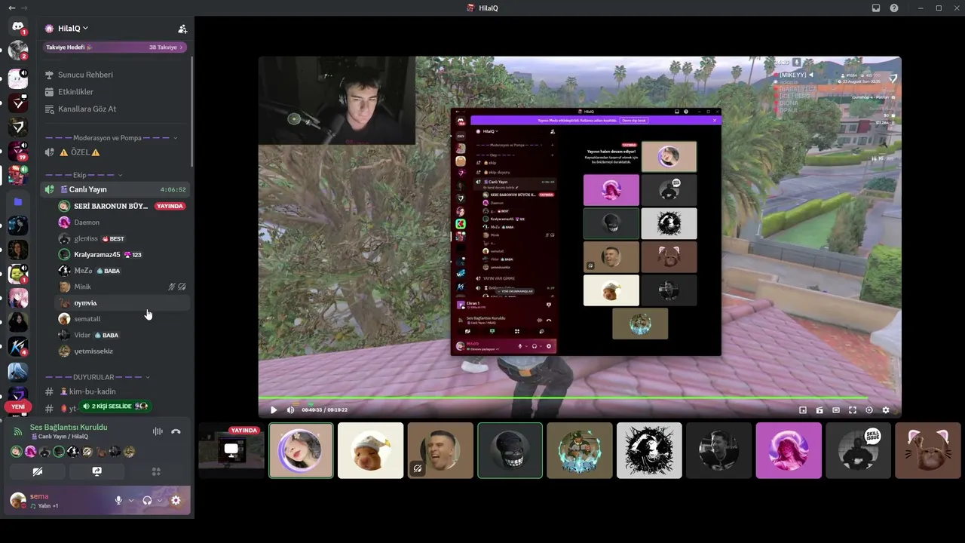Screen dimensions: 965x543
Task: Pop out the stream window
Action: tap(803, 410)
